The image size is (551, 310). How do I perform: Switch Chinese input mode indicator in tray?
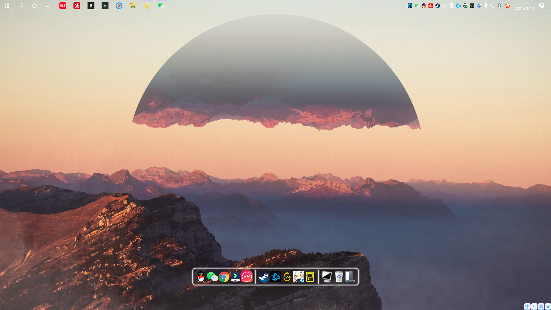tap(500, 6)
